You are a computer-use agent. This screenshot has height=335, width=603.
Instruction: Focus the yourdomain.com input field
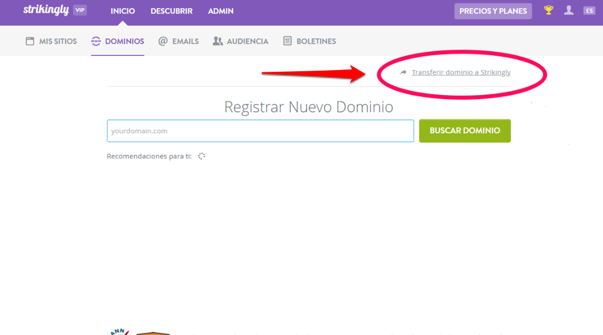[x=260, y=130]
